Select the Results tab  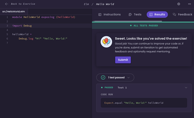click(x=157, y=15)
